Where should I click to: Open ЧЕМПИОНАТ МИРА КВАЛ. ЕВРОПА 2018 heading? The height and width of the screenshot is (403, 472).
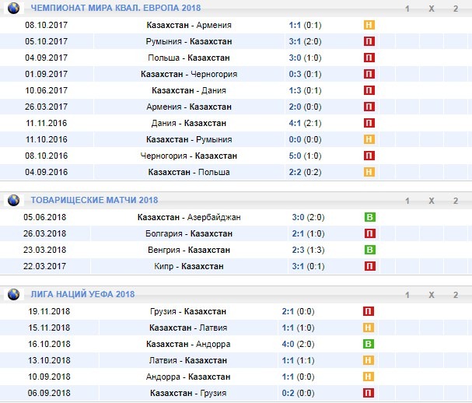116,8
